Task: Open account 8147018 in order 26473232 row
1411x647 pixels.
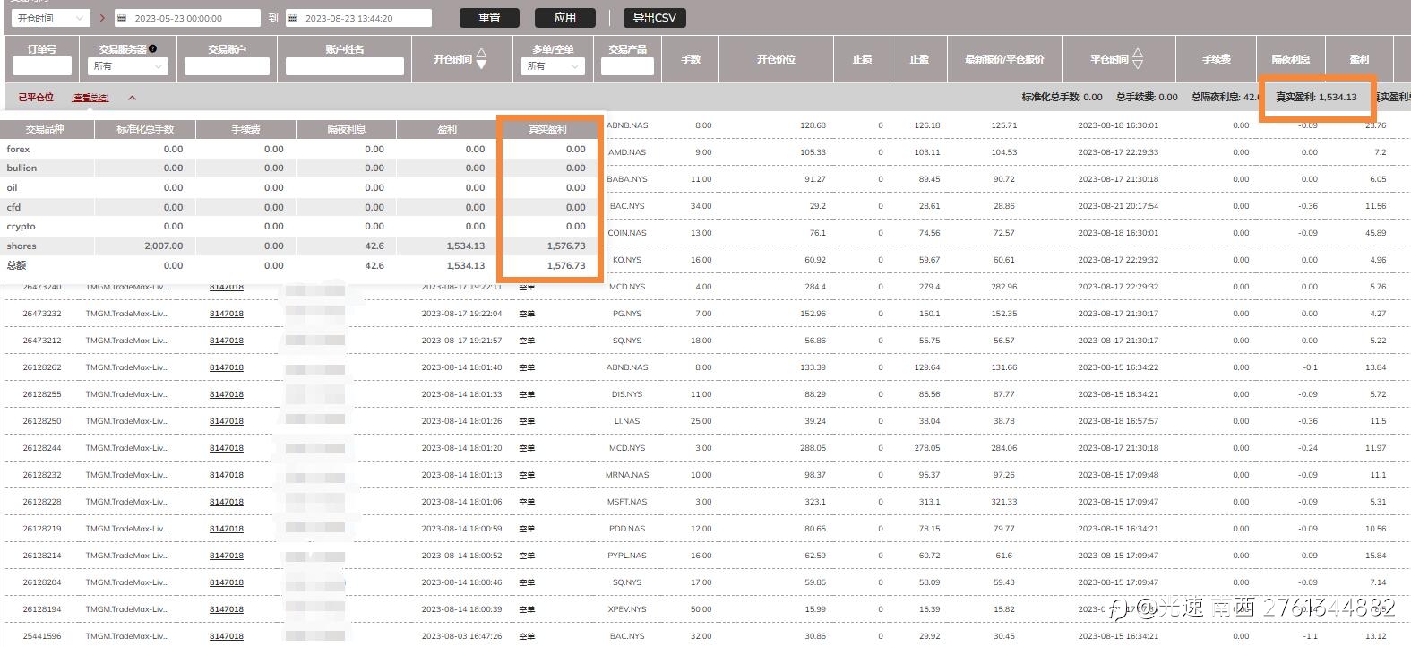Action: click(227, 314)
